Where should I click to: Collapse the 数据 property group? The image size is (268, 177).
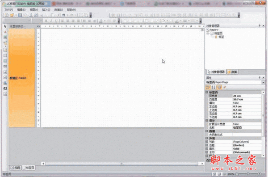coord(207,131)
